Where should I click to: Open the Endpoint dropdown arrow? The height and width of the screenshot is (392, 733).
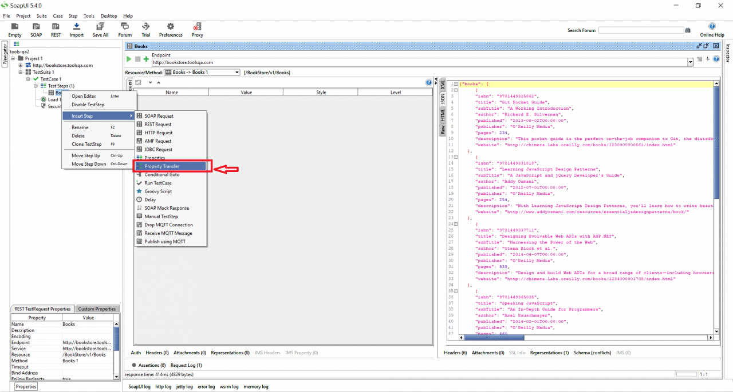[x=691, y=62]
